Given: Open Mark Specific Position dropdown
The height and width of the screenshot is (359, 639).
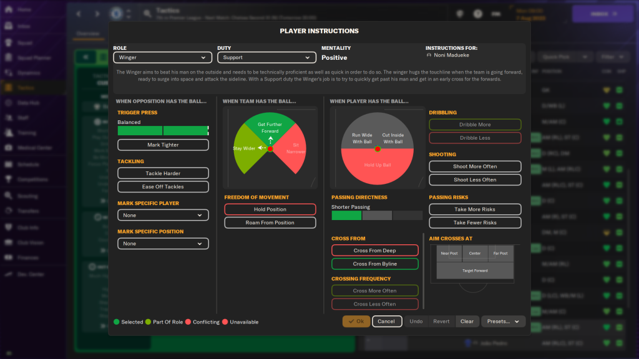Looking at the screenshot, I should tap(163, 244).
